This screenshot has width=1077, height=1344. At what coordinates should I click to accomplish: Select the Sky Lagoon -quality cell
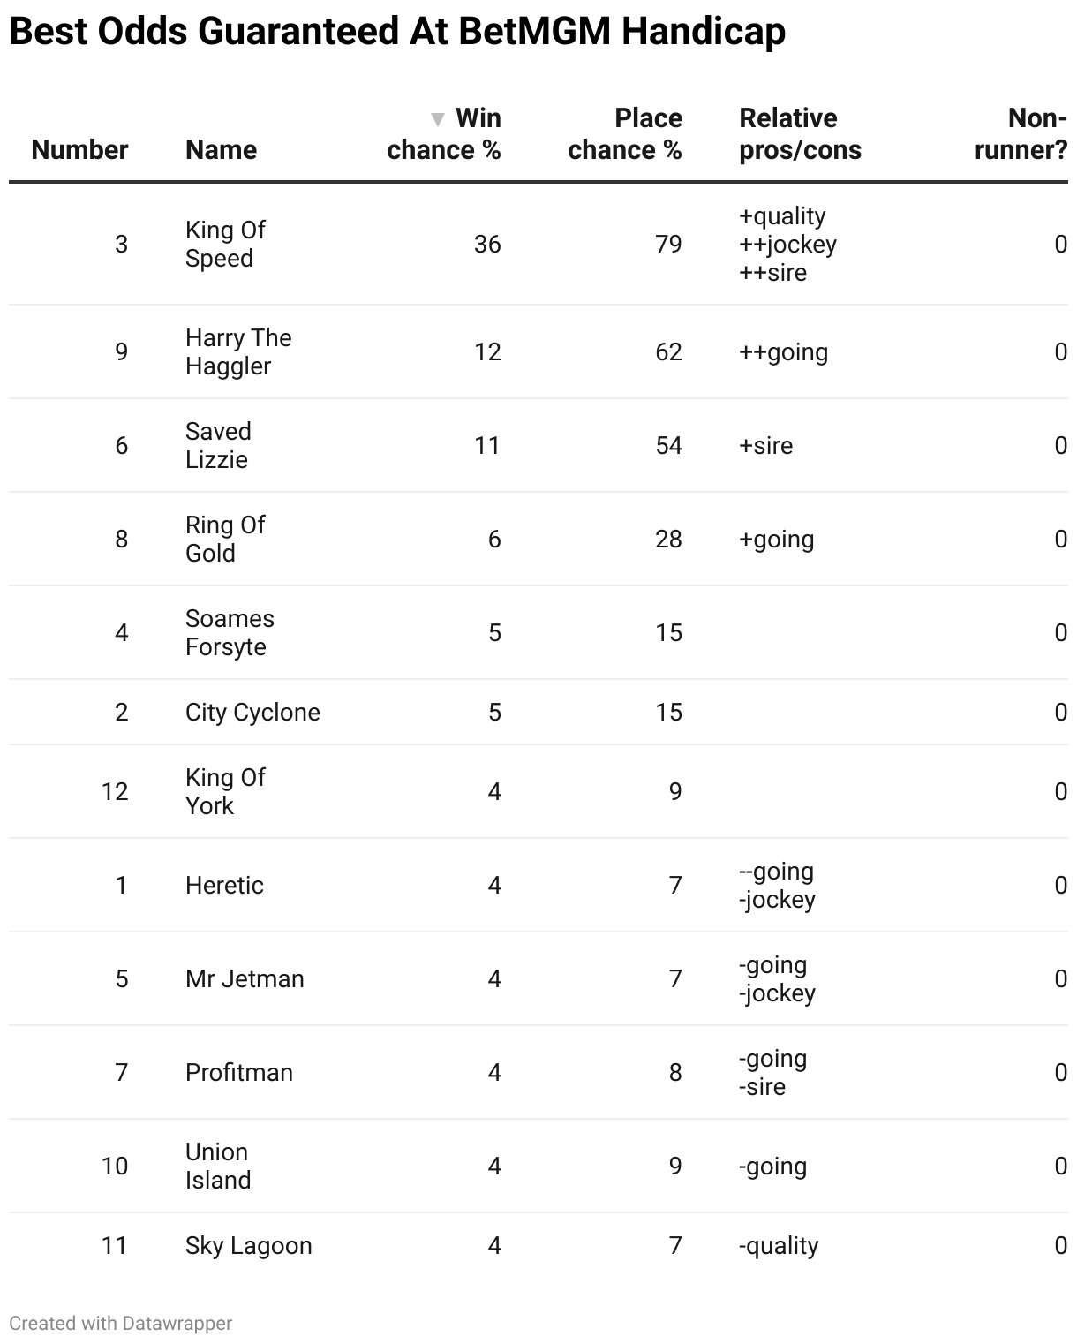click(x=779, y=1245)
